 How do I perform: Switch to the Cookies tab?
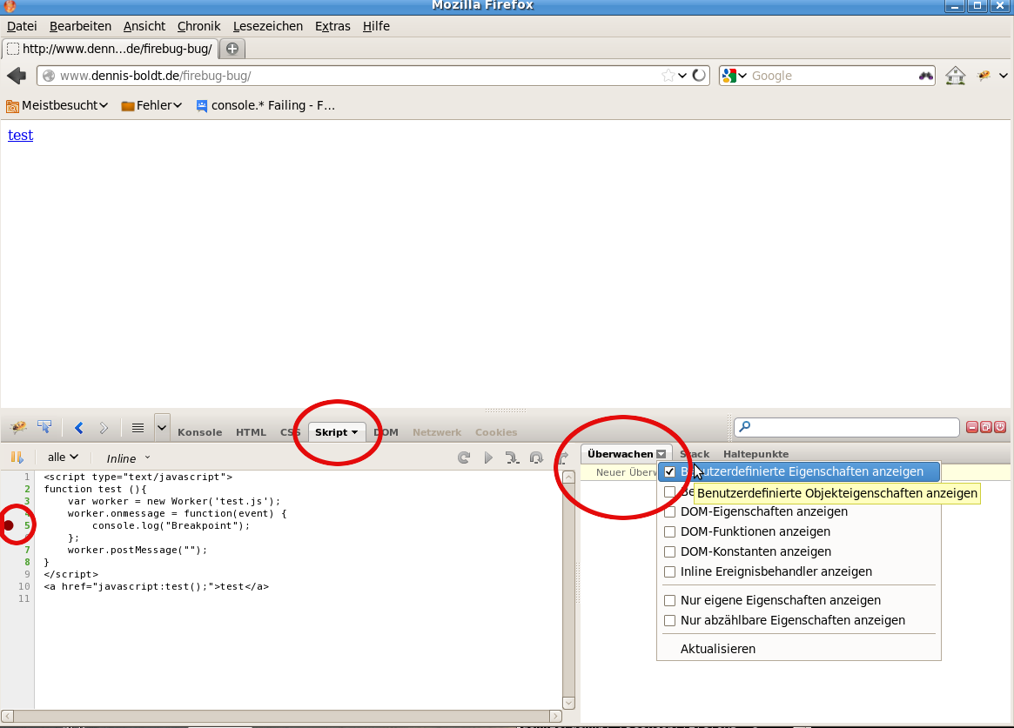496,432
